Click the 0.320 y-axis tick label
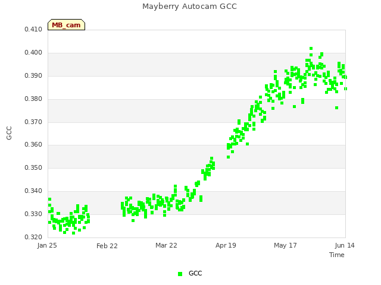Image resolution: width=381 pixels, height=285 pixels. (33, 237)
